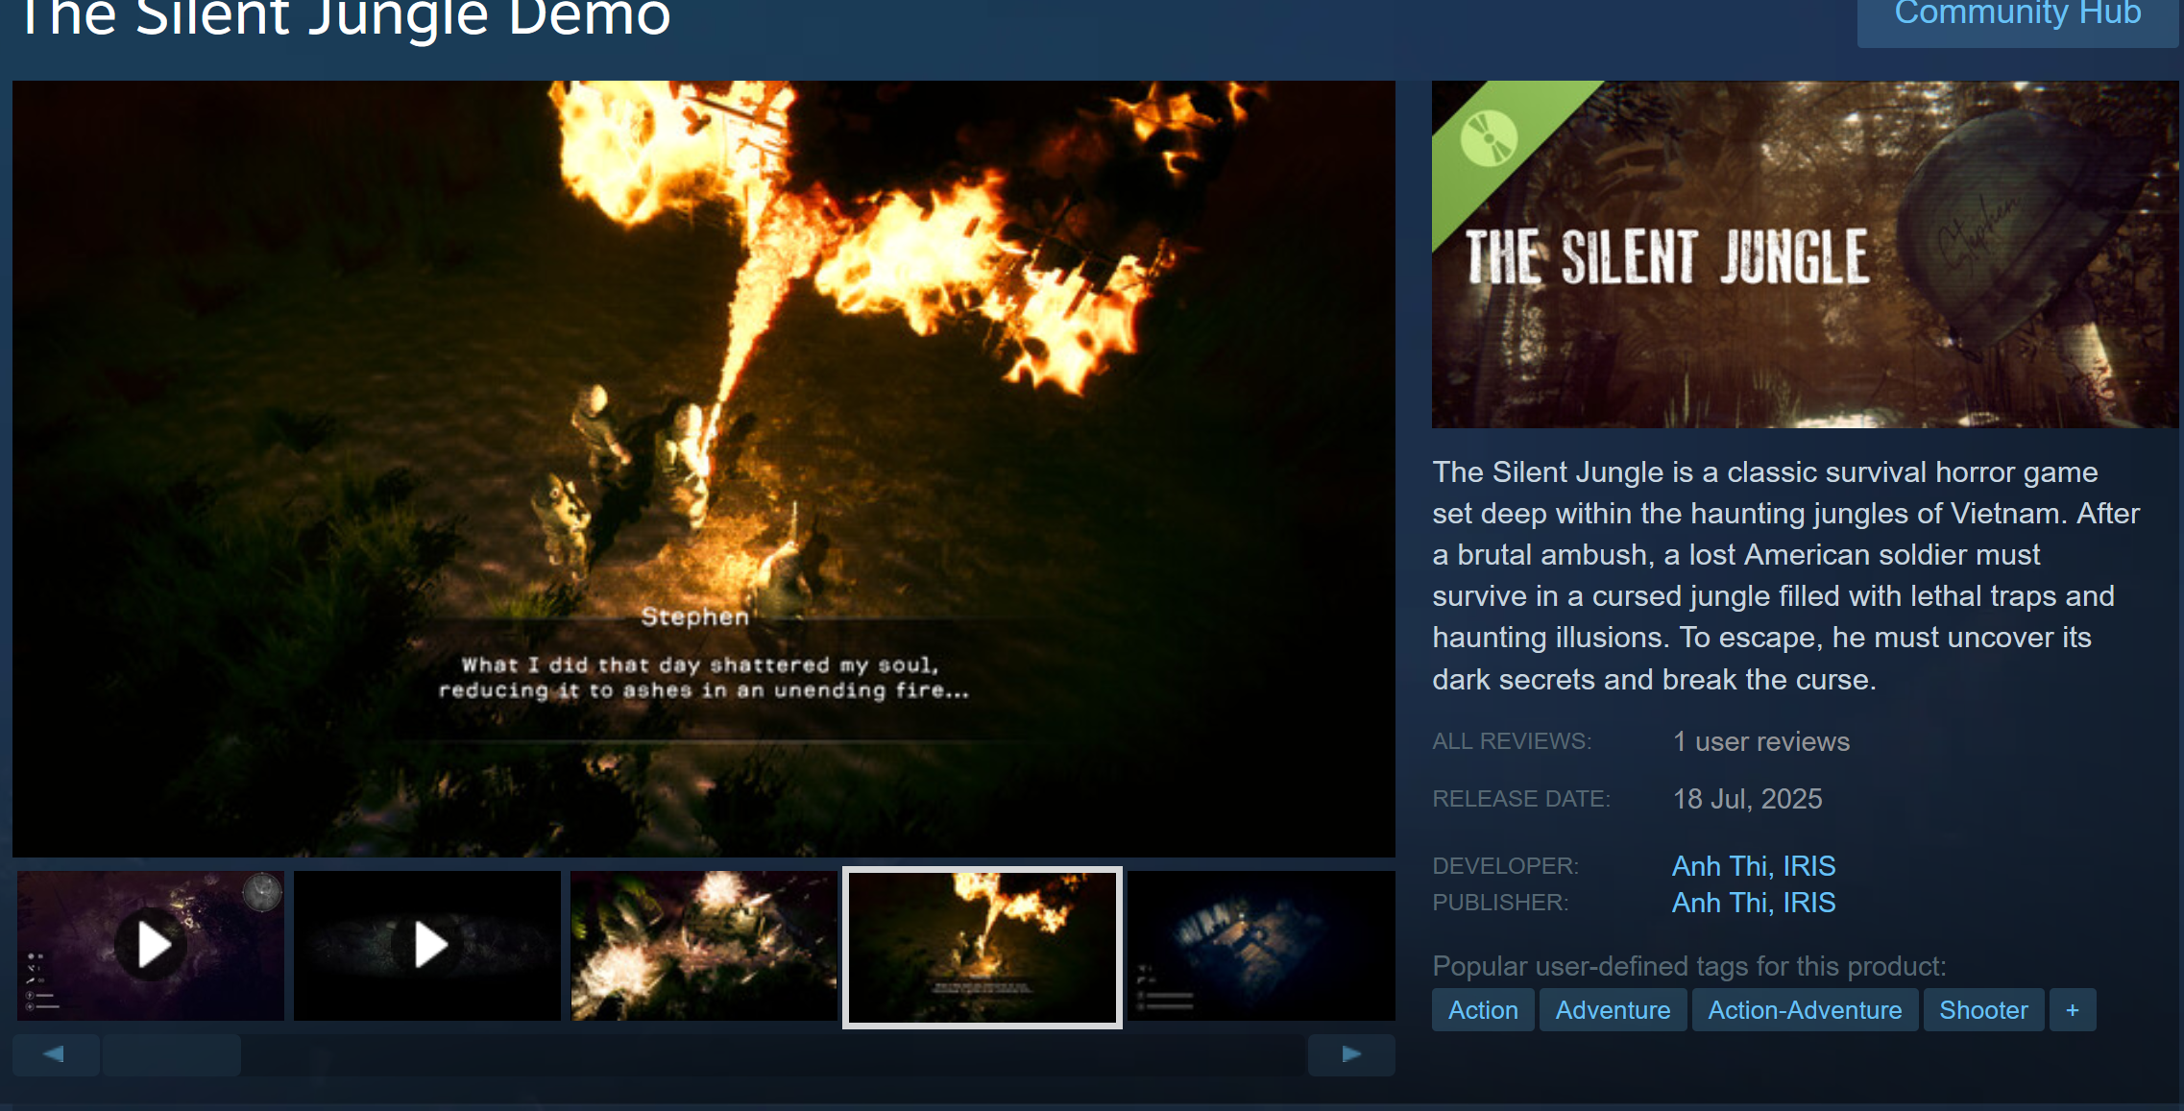
Task: Open the developer link Anh Thi
Action: pos(1720,866)
